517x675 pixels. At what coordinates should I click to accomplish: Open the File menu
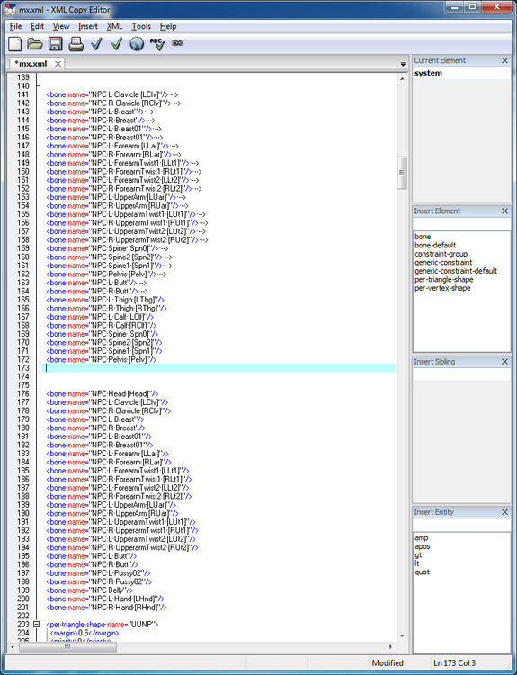15,26
